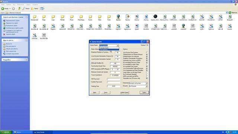Toggle AI-controlled Star Swarm checkbox
This screenshot has width=238, height=134.
pos(147,66)
